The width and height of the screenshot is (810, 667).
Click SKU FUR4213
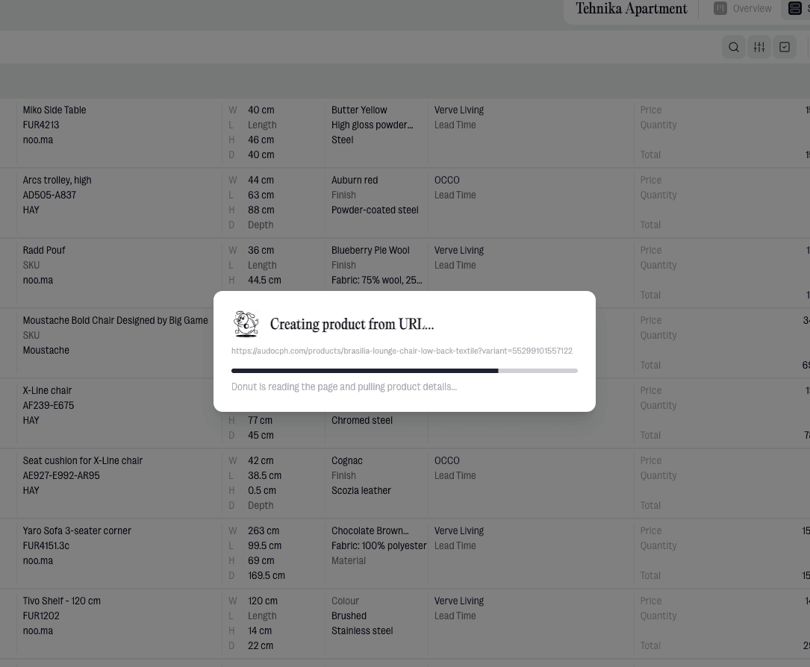click(41, 125)
